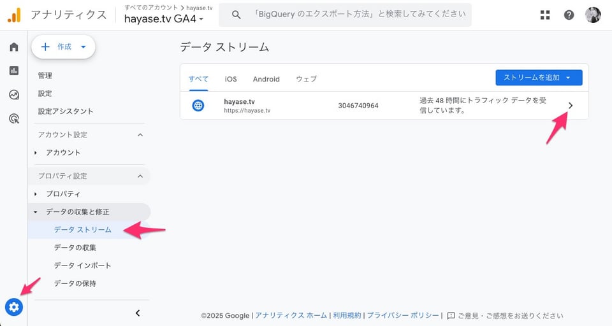
Task: Open the Google apps grid icon
Action: (545, 15)
